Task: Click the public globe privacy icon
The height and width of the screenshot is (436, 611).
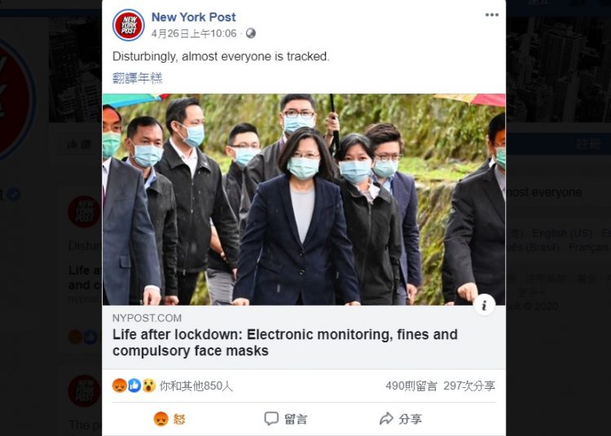Action: (x=251, y=33)
